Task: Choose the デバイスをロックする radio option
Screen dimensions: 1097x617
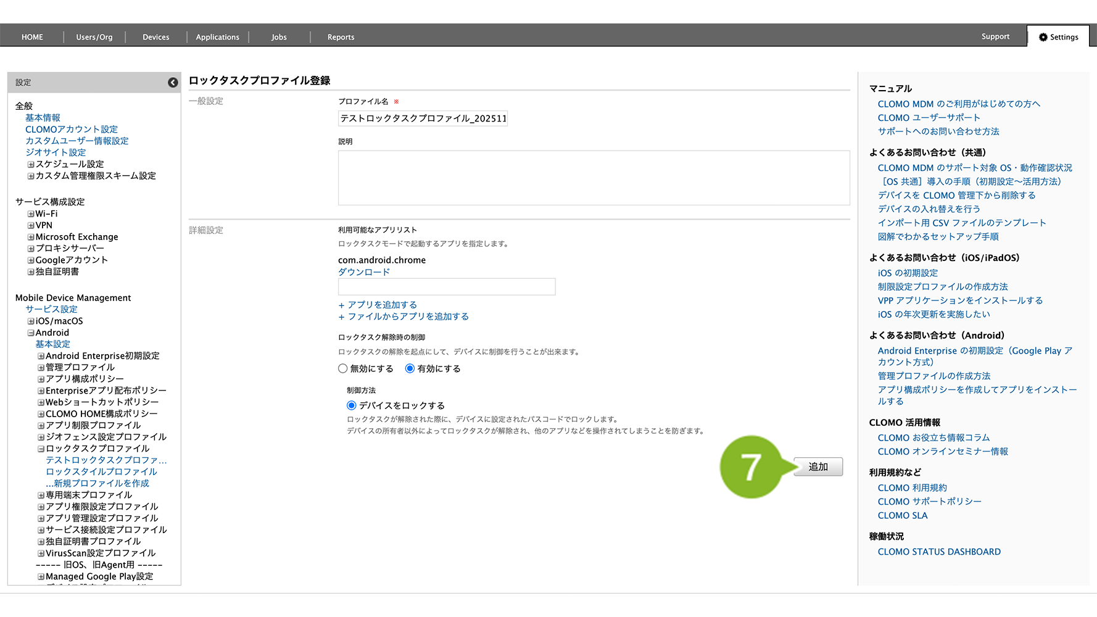Action: [x=352, y=406]
